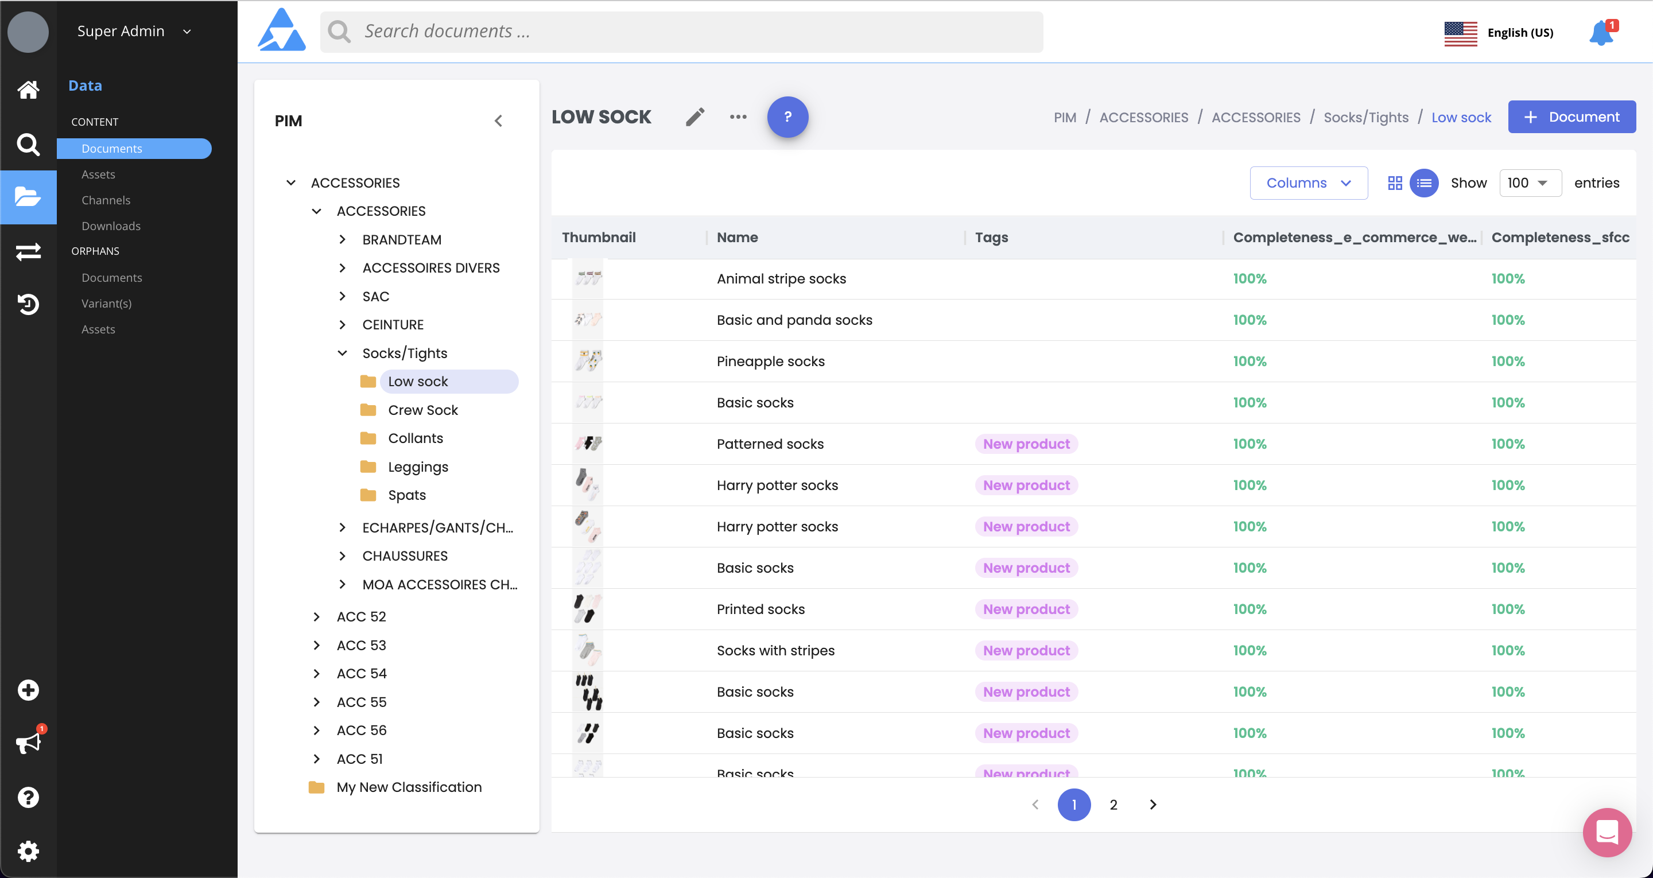Open the settings gear icon
This screenshot has height=878, width=1653.
pyautogui.click(x=28, y=852)
